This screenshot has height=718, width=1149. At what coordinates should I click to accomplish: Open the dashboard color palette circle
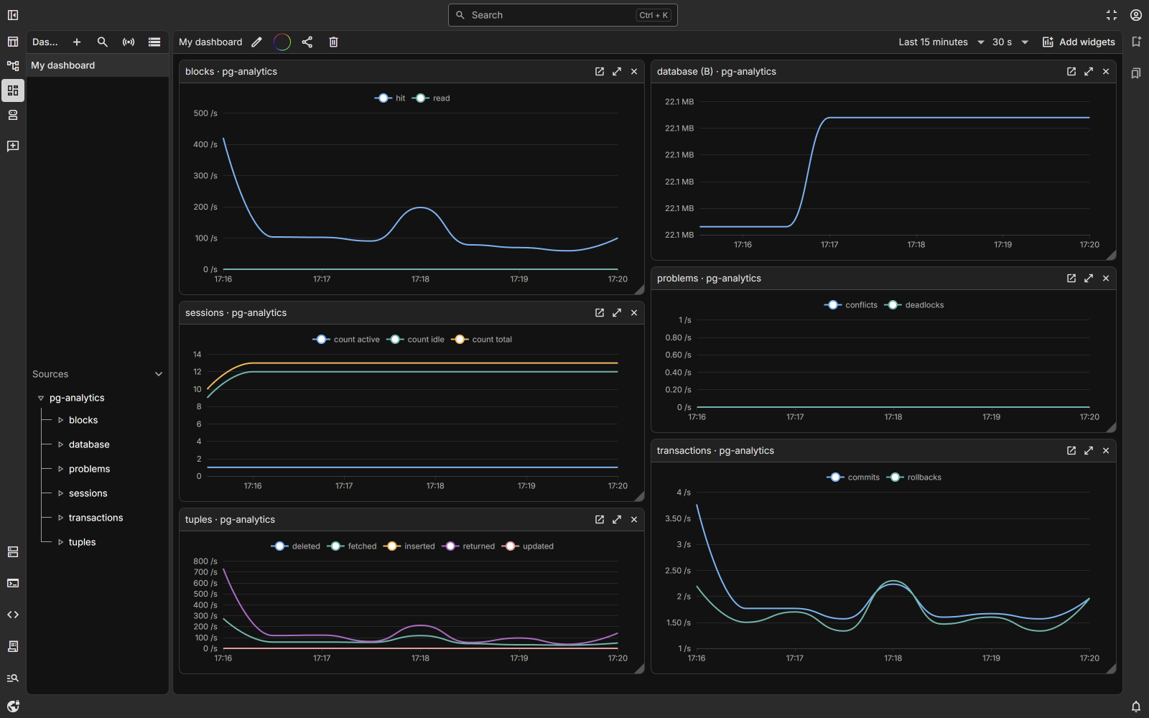click(x=282, y=42)
